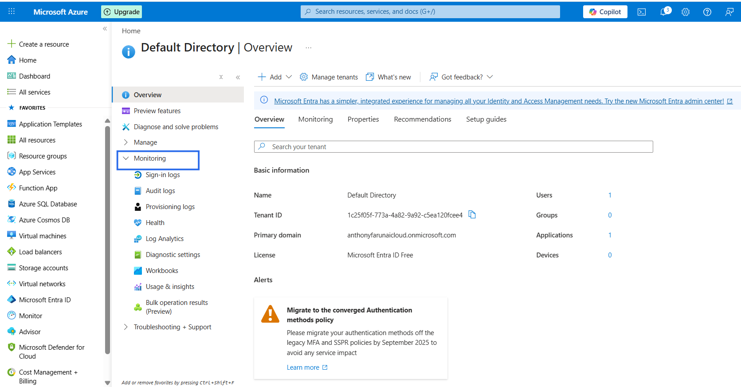This screenshot has height=387, width=741.
Task: Switch to the Properties tab
Action: point(363,119)
